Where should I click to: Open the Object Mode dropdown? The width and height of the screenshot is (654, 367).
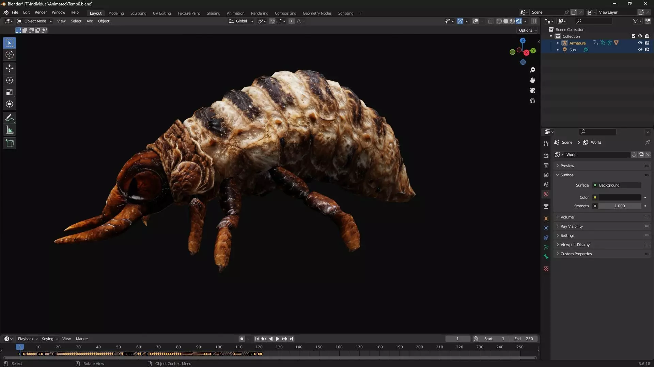35,21
